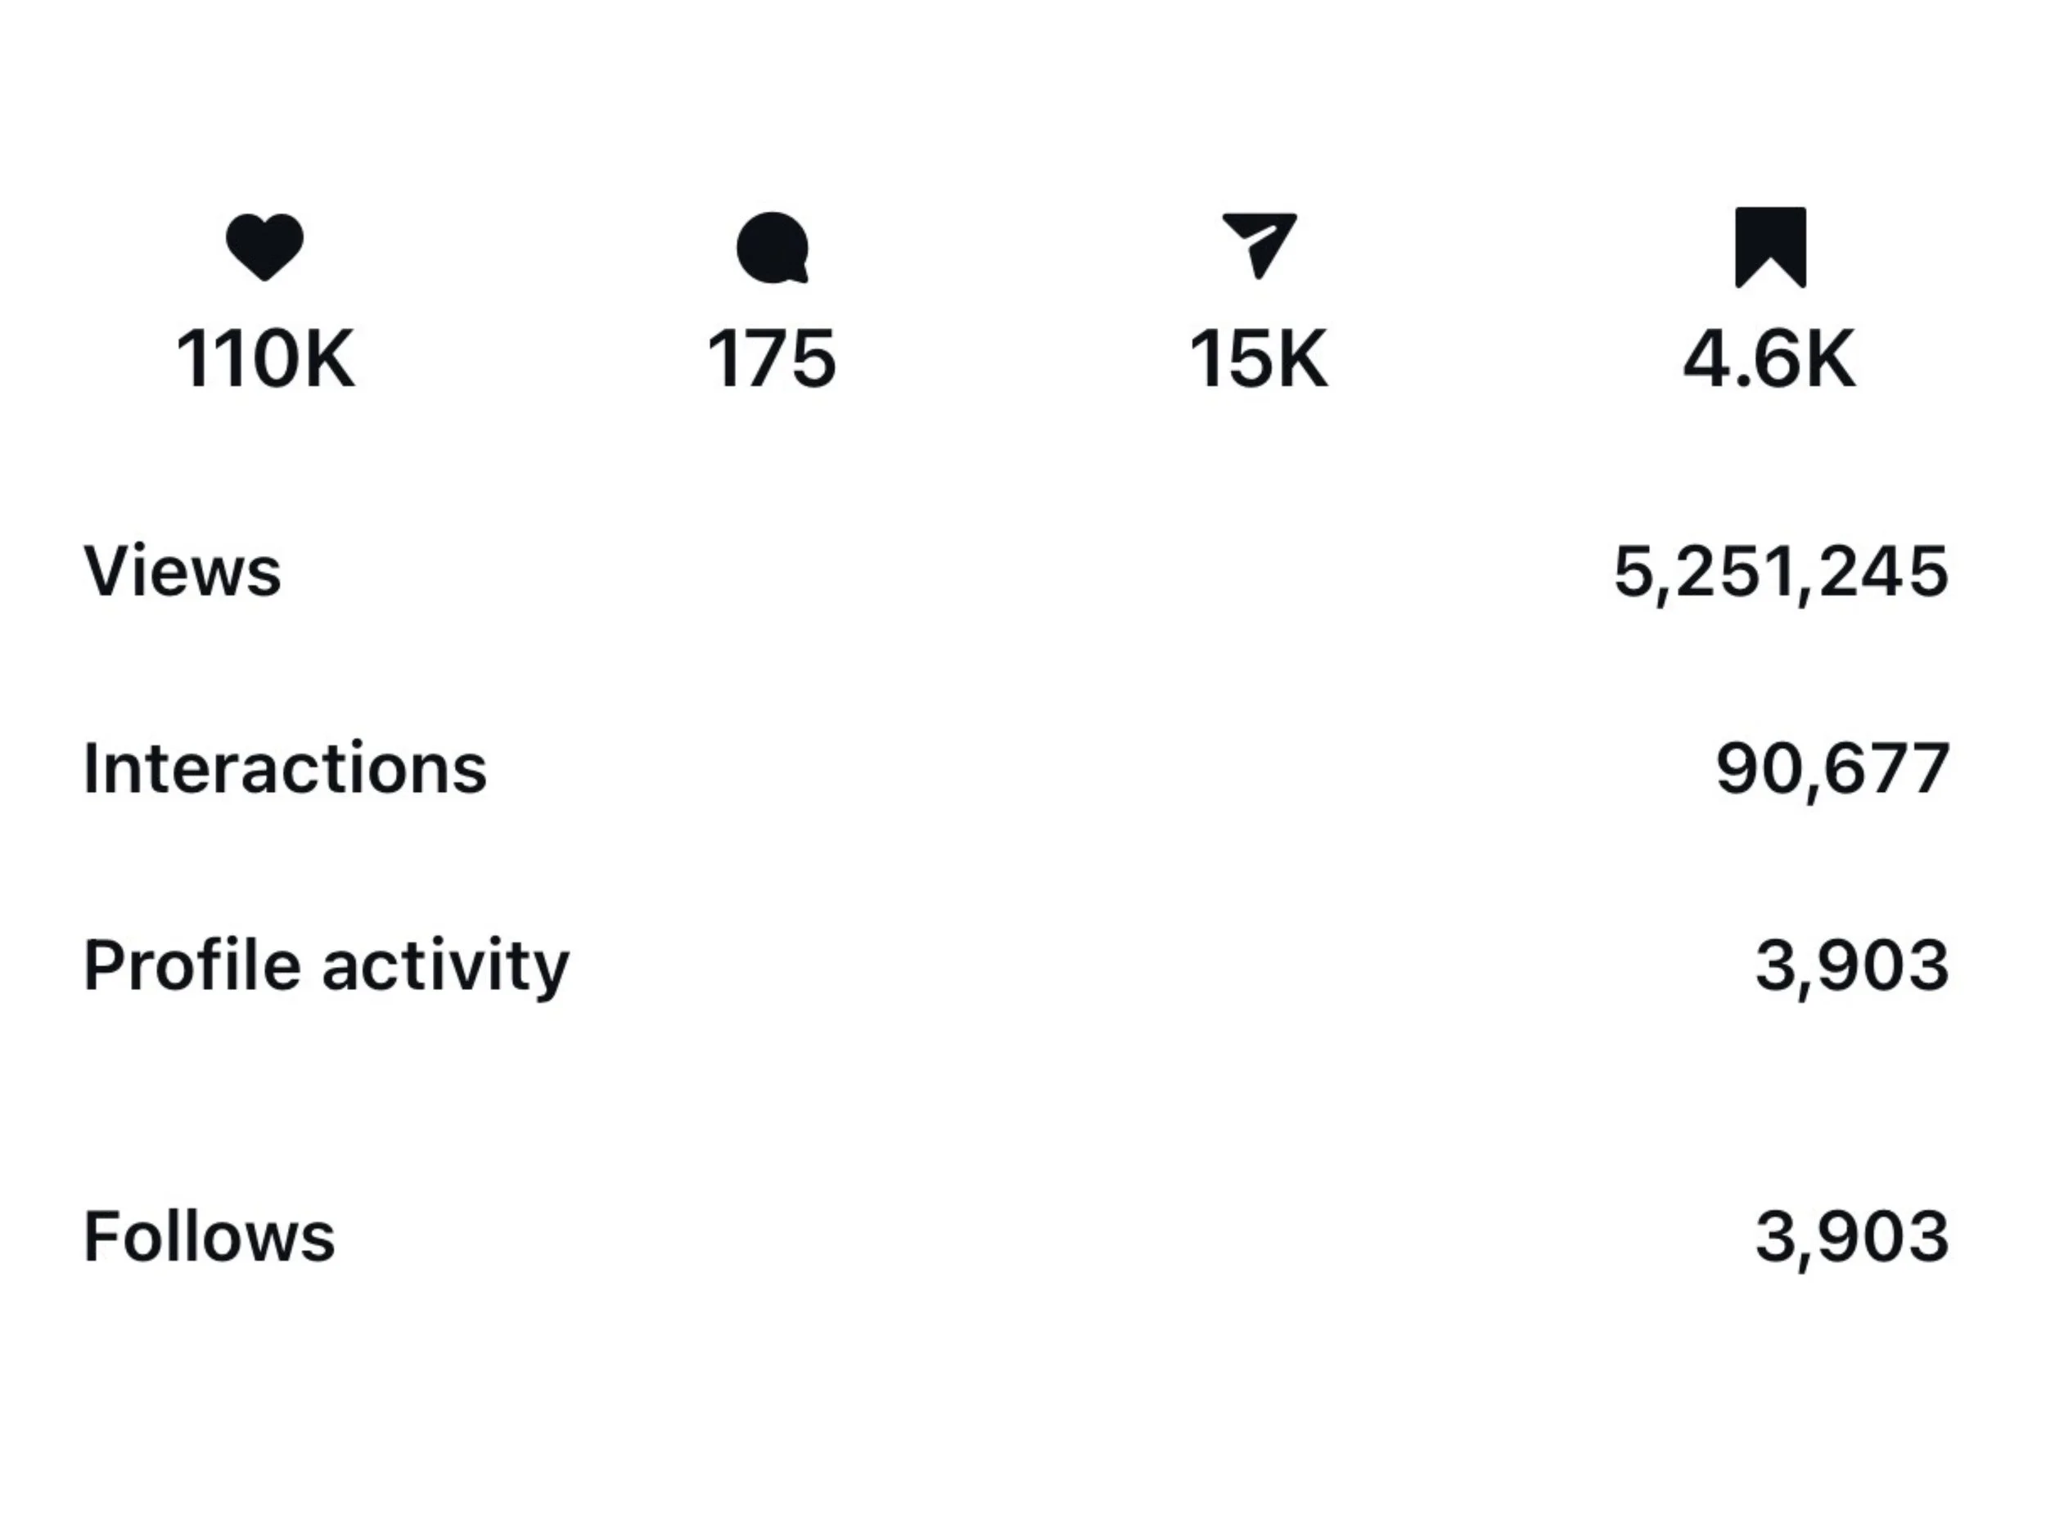Click the comment bubble icon
2046x1534 pixels.
coord(773,247)
